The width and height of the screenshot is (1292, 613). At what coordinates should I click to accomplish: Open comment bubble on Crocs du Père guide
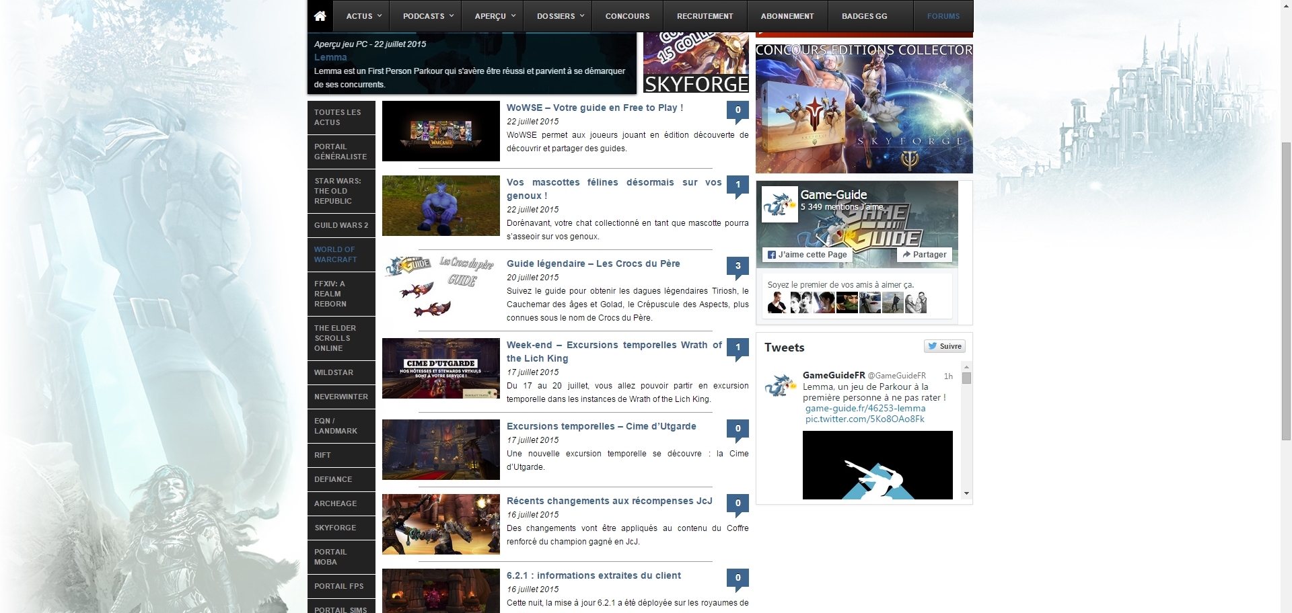[738, 267]
